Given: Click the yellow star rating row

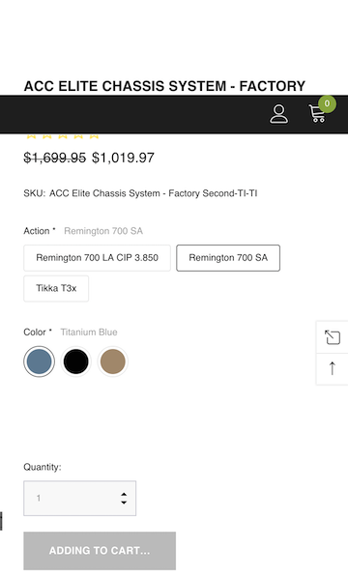Looking at the screenshot, I should (62, 136).
